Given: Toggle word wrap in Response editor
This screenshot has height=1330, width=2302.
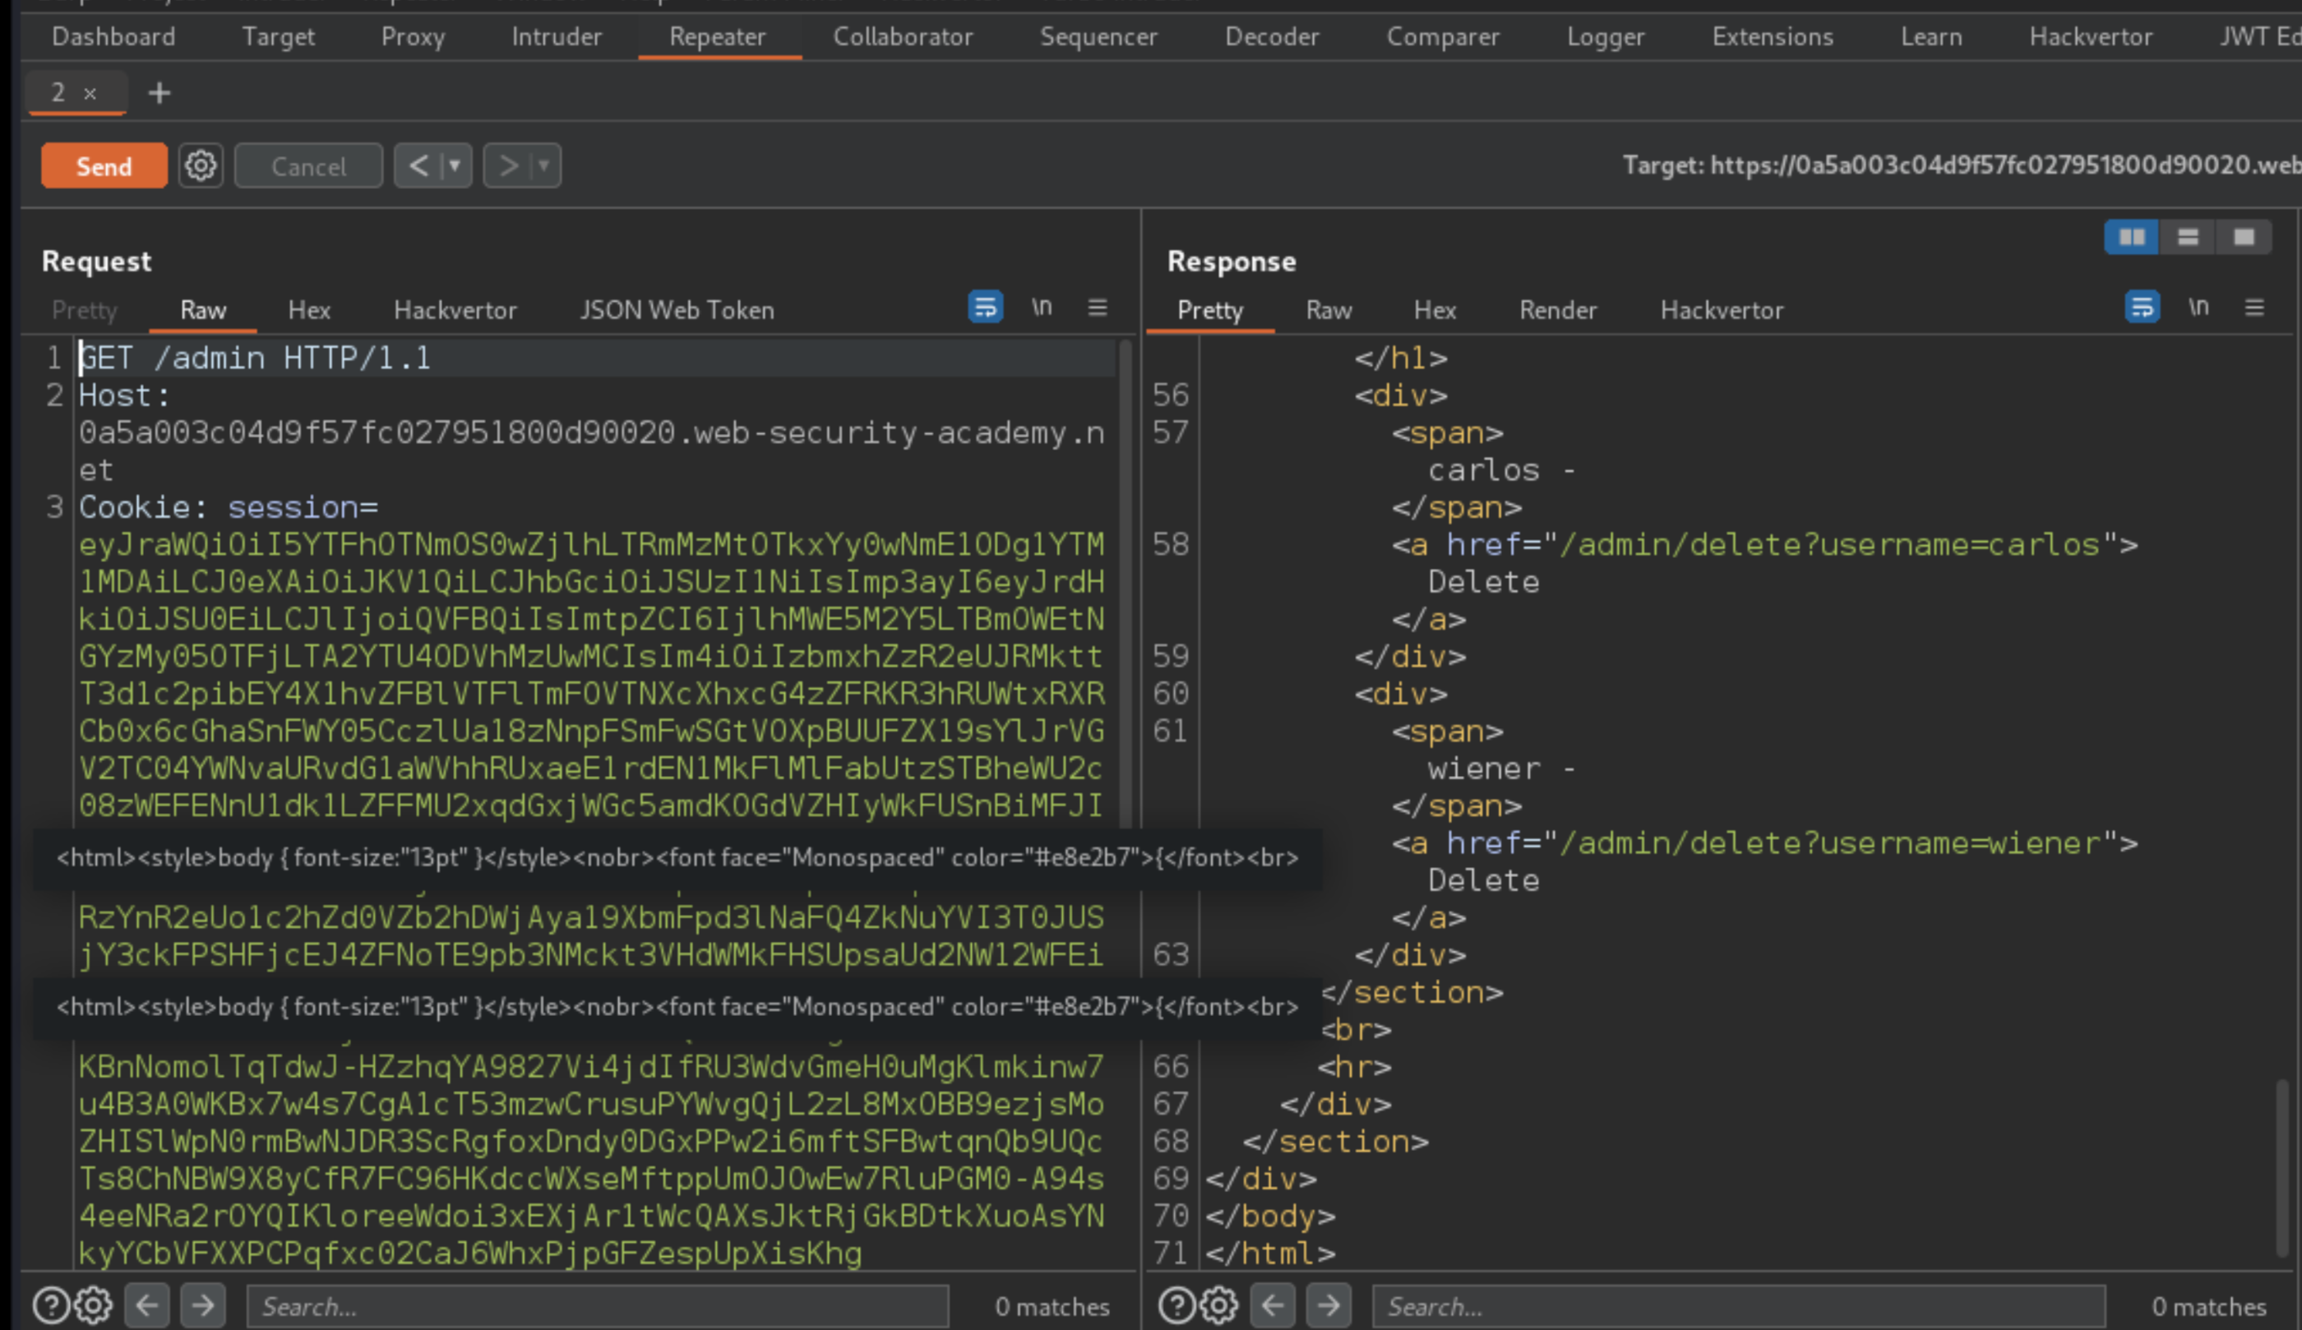Looking at the screenshot, I should pyautogui.click(x=2143, y=307).
